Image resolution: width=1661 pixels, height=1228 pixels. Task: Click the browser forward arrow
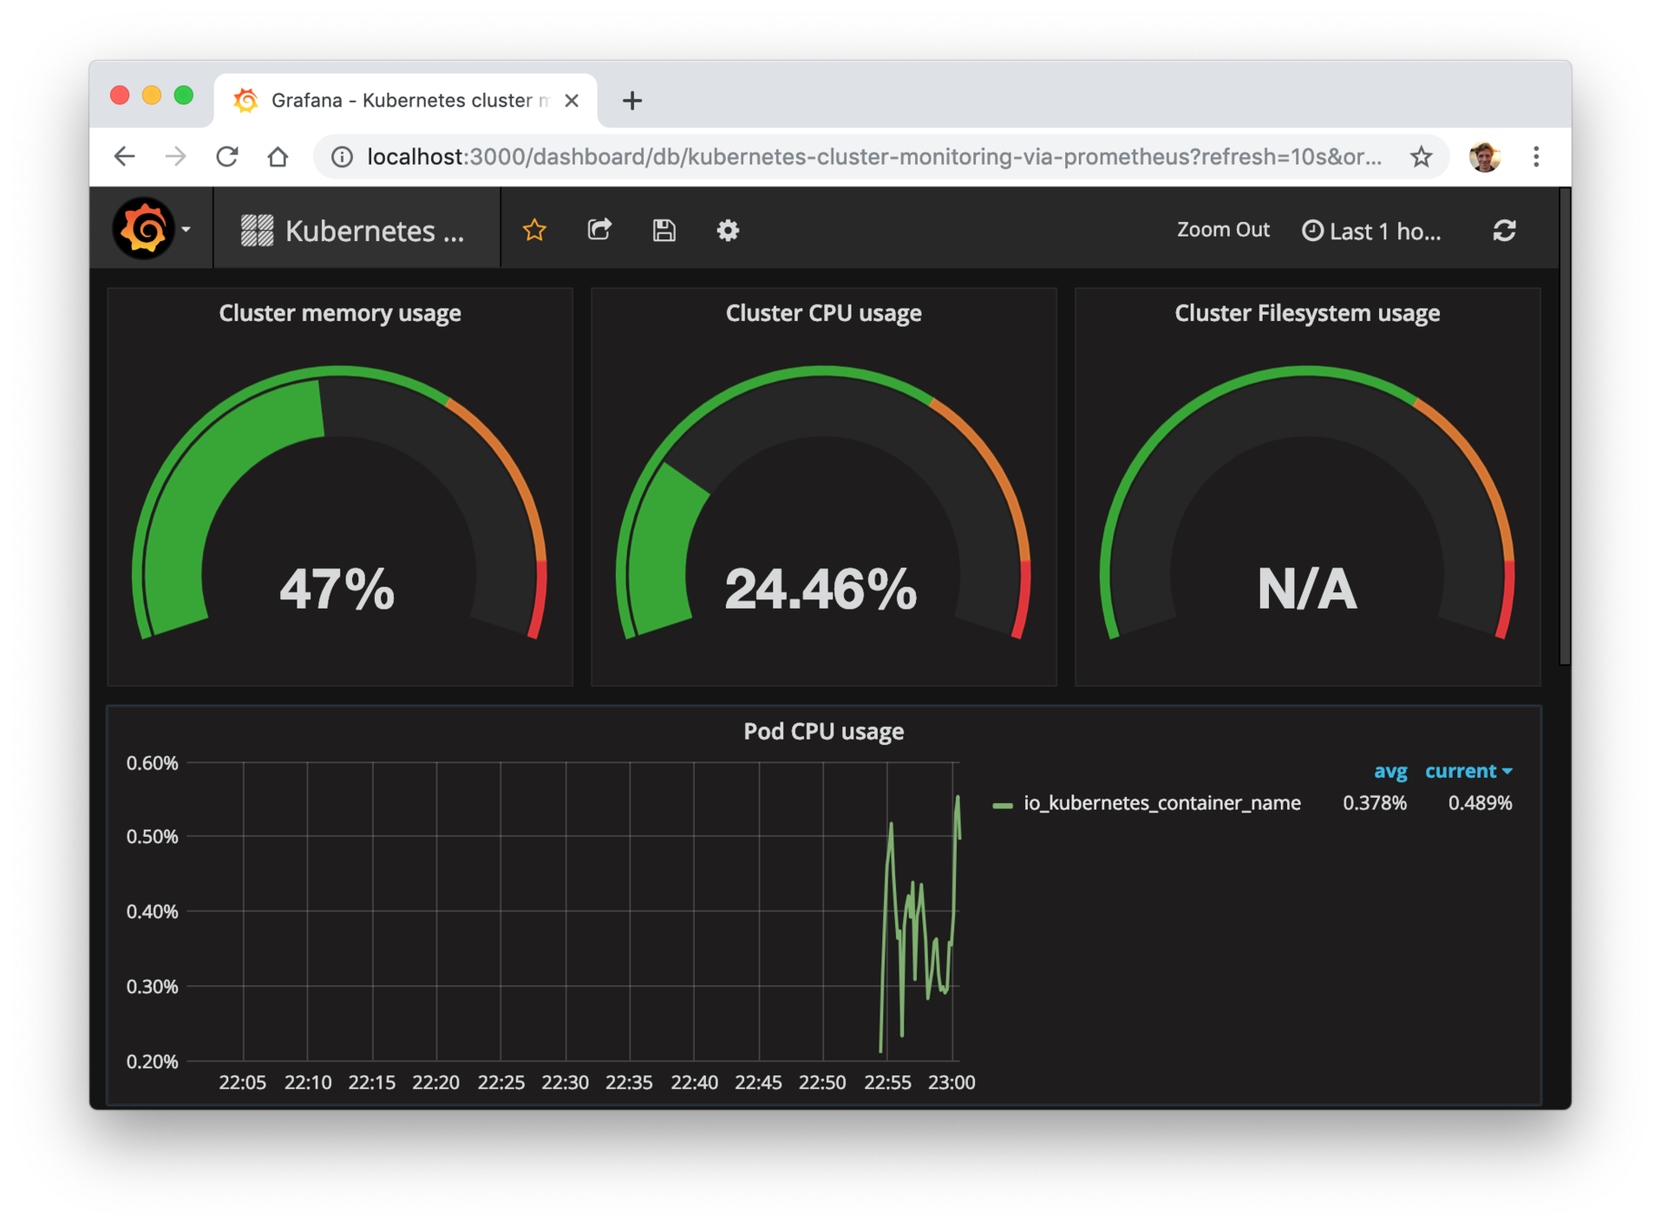click(176, 156)
